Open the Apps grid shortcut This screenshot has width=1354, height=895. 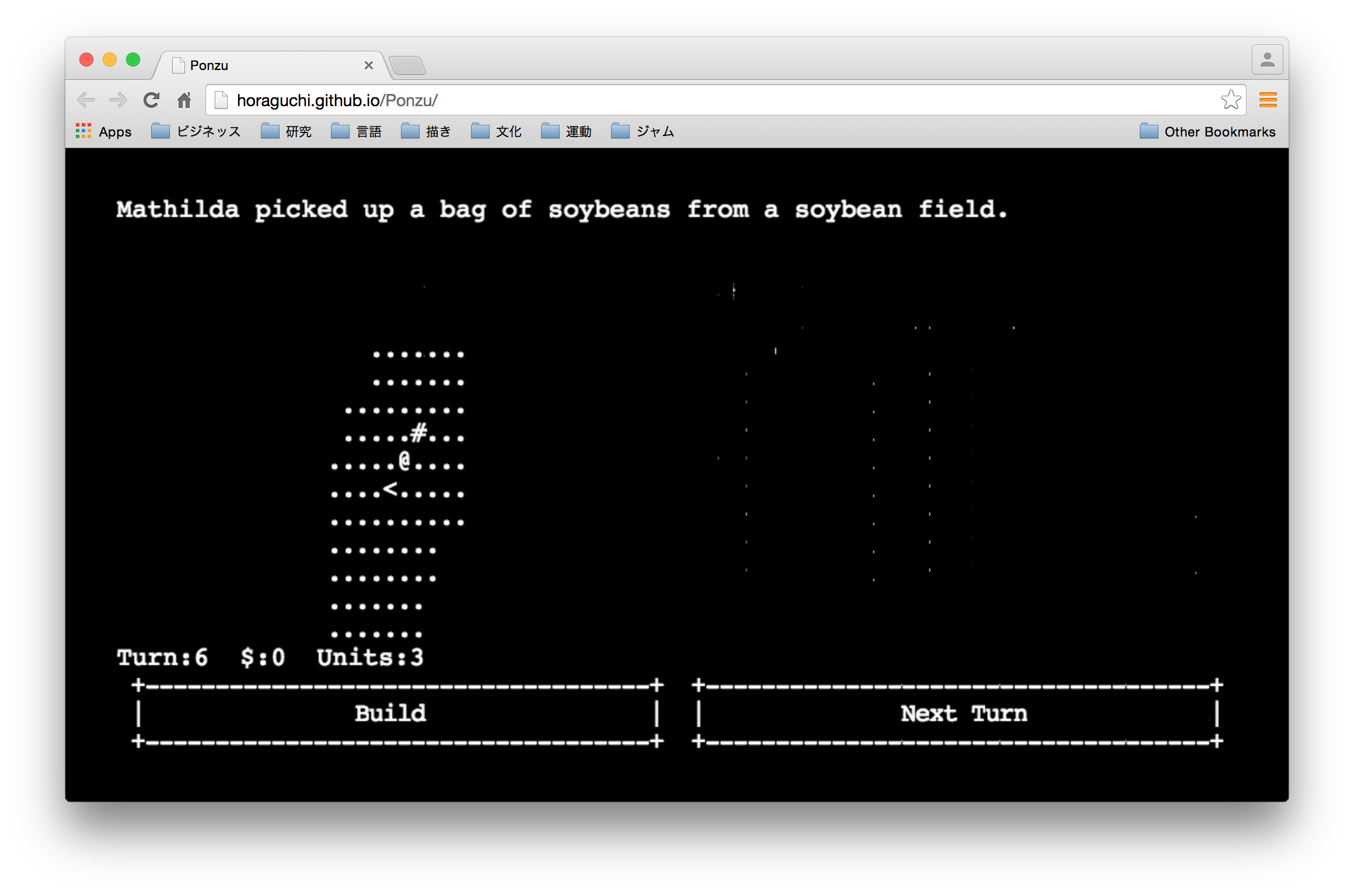point(104,132)
